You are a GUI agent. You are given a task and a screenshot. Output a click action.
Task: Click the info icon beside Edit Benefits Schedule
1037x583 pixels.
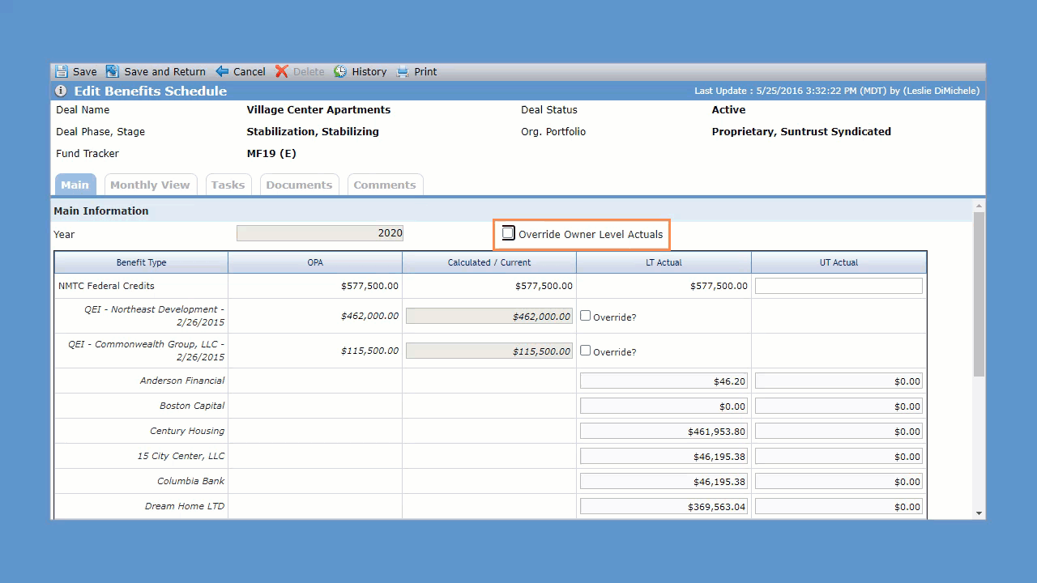(x=61, y=91)
